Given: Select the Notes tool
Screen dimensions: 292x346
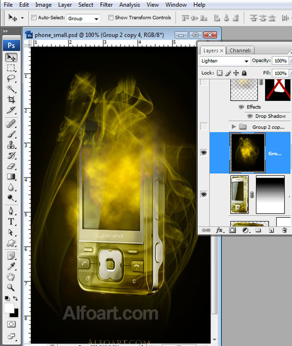Looking at the screenshot, I should click(x=11, y=256).
